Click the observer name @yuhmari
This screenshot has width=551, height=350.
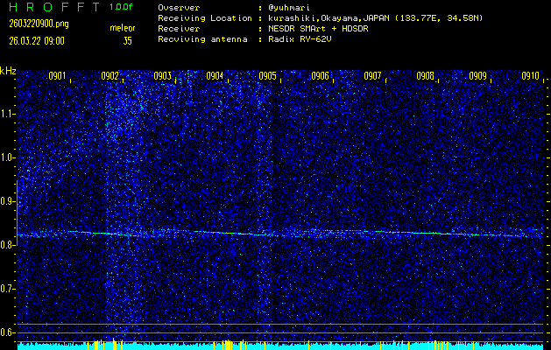288,7
